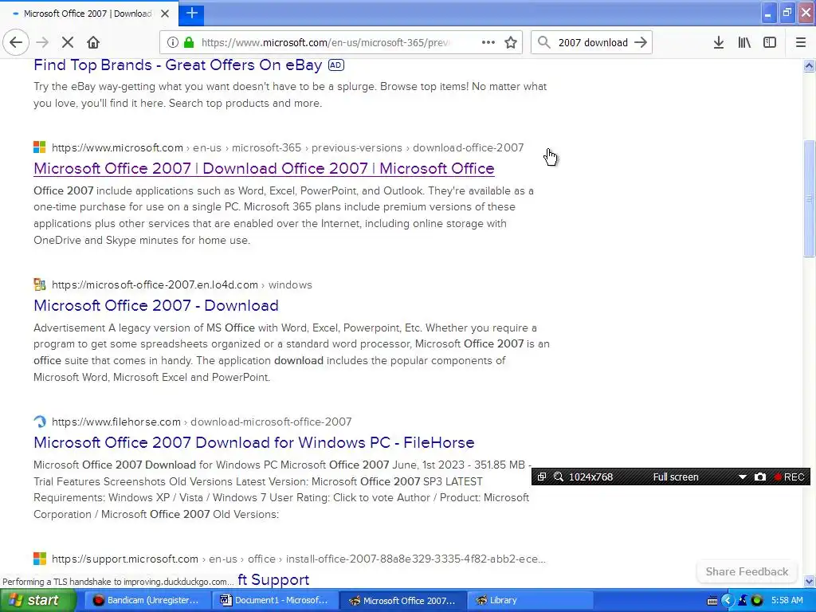Open 'Microsoft Office 2007 - Download' lo4d link
This screenshot has width=816, height=612.
tap(156, 305)
